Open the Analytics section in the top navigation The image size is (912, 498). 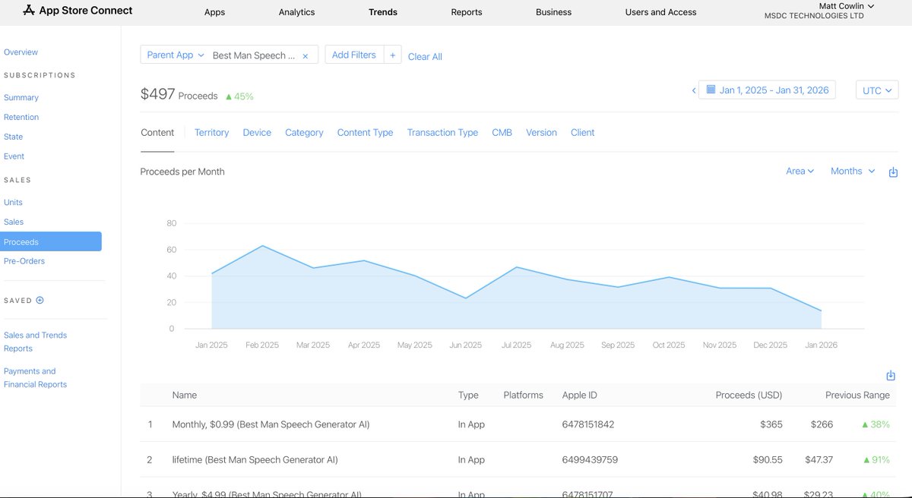coord(297,12)
